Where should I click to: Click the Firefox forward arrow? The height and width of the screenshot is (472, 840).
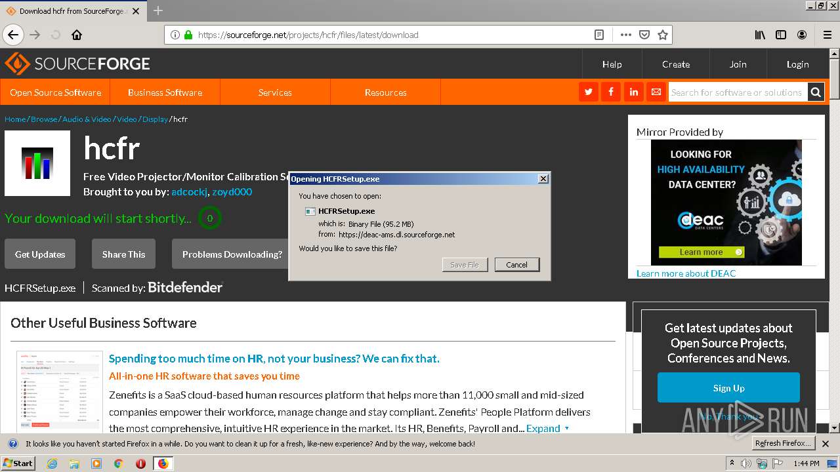[x=35, y=35]
